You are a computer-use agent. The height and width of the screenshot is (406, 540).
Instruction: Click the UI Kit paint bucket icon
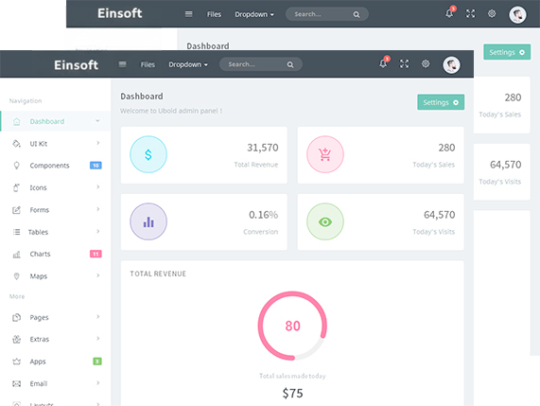coord(16,143)
